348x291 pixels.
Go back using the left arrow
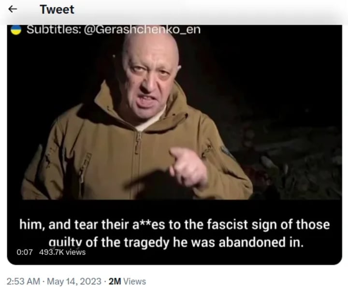[x=13, y=9]
